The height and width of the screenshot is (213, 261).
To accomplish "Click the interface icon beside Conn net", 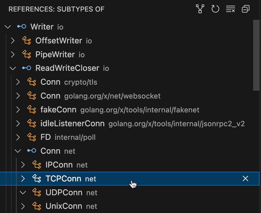I will [x=31, y=151].
